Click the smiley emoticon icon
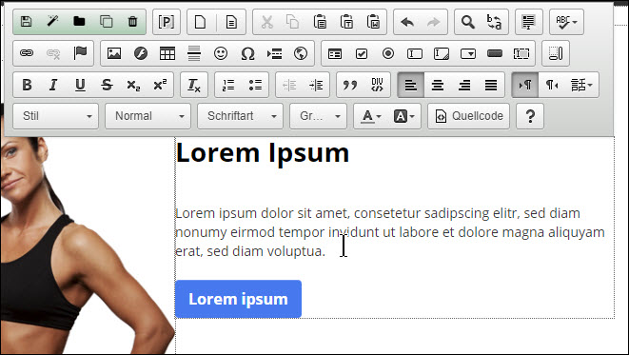This screenshot has height=355, width=629. [221, 53]
